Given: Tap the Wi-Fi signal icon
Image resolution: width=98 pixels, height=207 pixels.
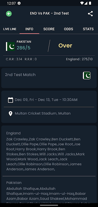Looking at the screenshot, I should pyautogui.click(x=82, y=3).
